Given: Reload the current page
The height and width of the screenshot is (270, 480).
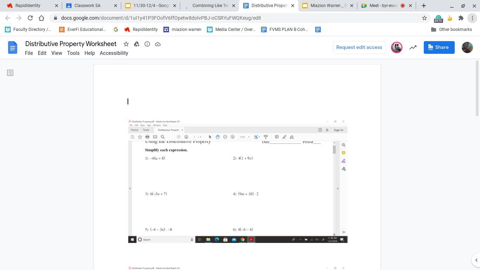Looking at the screenshot, I should click(30, 18).
